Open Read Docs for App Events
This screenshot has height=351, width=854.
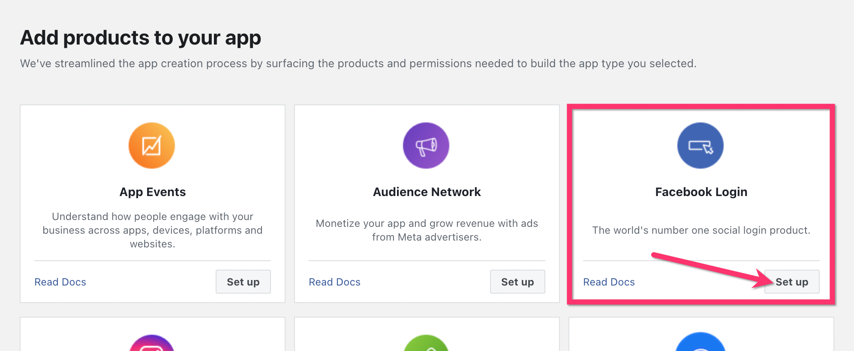(60, 282)
